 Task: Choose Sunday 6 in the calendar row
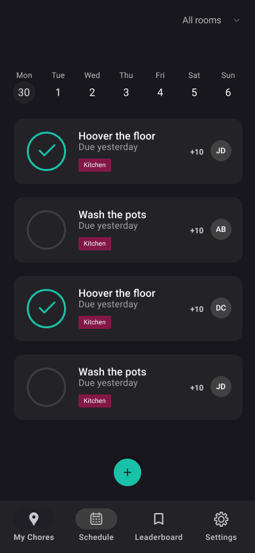228,92
